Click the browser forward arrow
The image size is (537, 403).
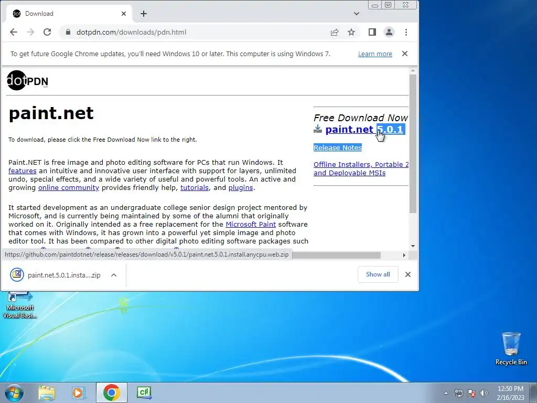(30, 32)
